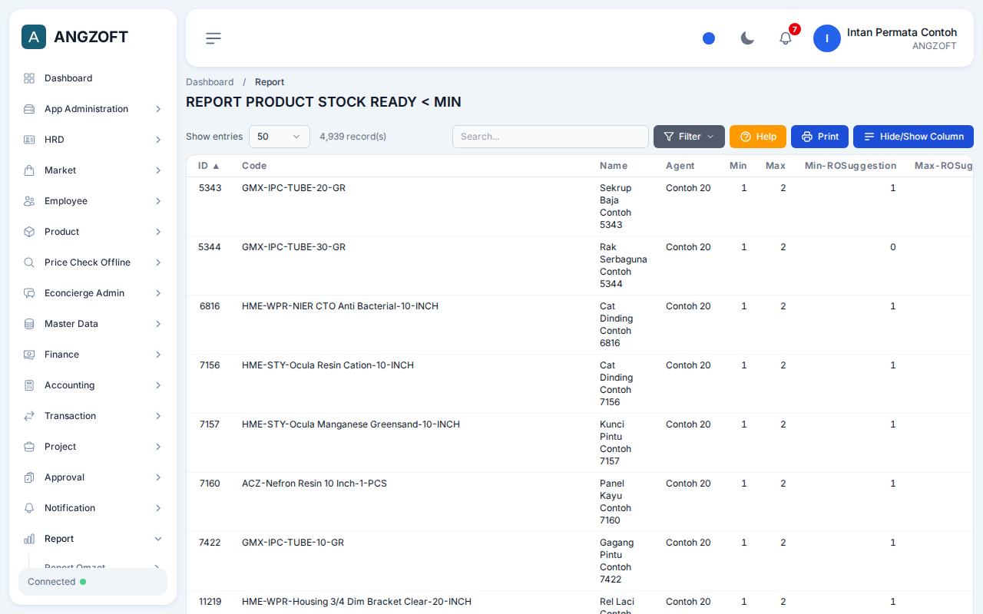Go to Dashboard via breadcrumb link
The height and width of the screenshot is (614, 983).
click(x=210, y=82)
